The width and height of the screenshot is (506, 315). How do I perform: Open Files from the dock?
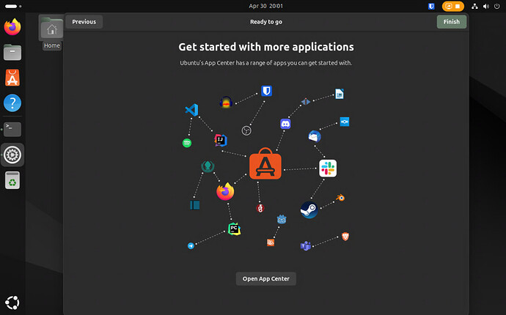click(x=12, y=52)
